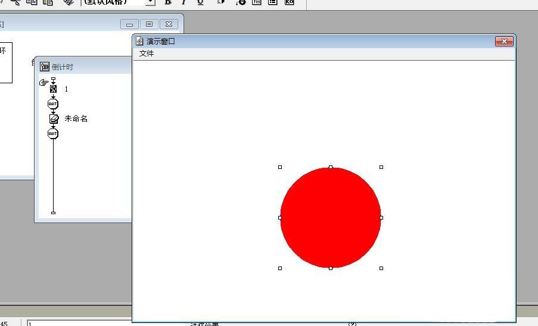This screenshot has height=326, width=538.
Task: Toggle bold text formatting
Action: [x=168, y=2]
